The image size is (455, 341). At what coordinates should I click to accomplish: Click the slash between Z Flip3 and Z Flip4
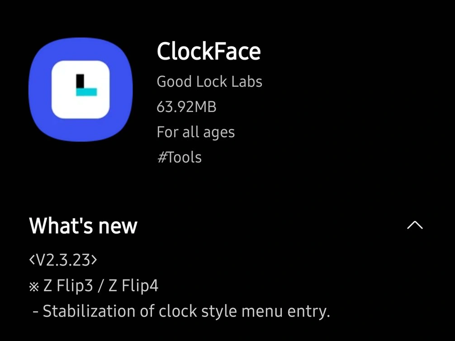[x=100, y=286]
